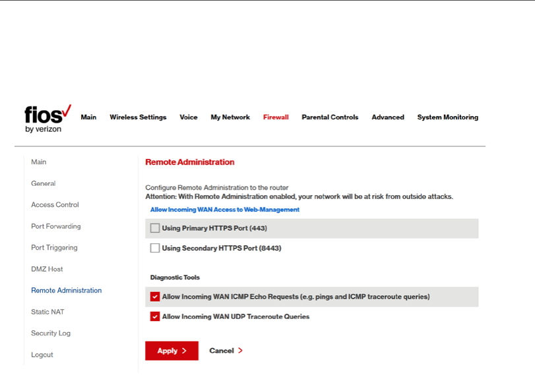Uncheck Allow Incoming WAN ICMP Echo Requests
The width and height of the screenshot is (535, 377).
tap(155, 297)
